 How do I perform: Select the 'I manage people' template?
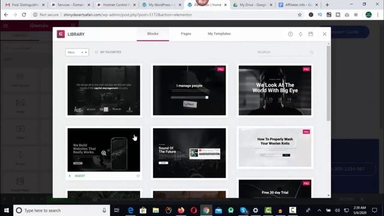190,91
